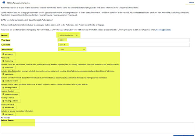Screen dimensions: 195x136
Task: Click the First Name field containing JOHN
Action: (x=123, y=40)
